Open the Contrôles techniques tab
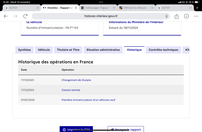 coord(163,50)
